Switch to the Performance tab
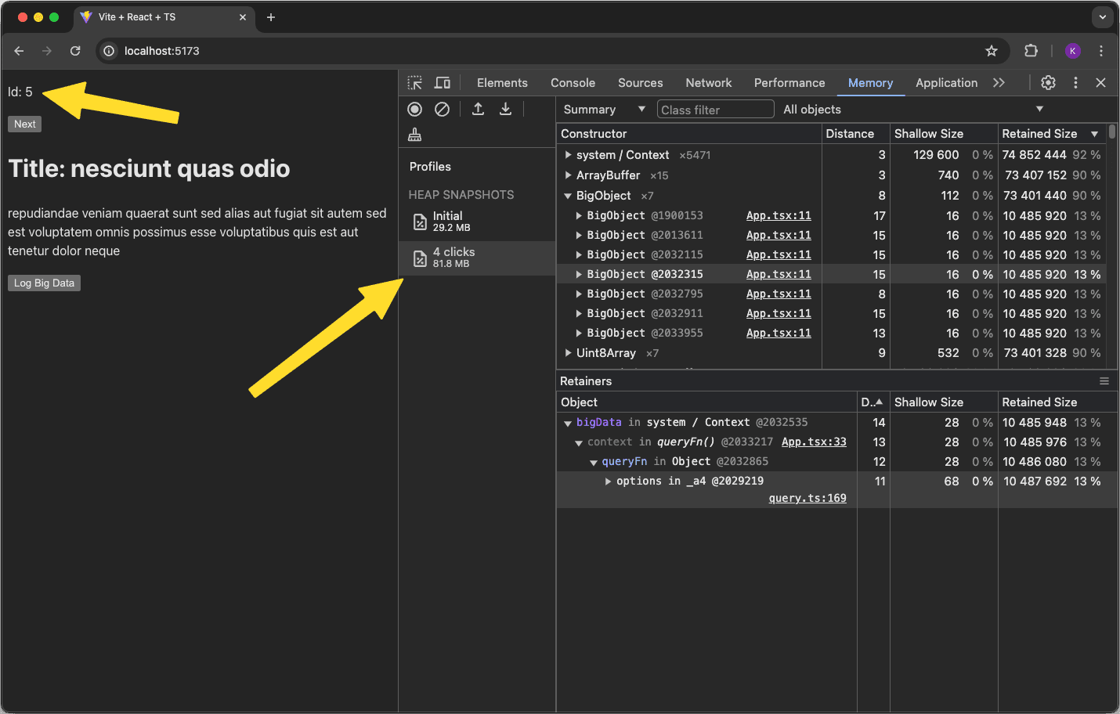The height and width of the screenshot is (714, 1120). point(789,82)
